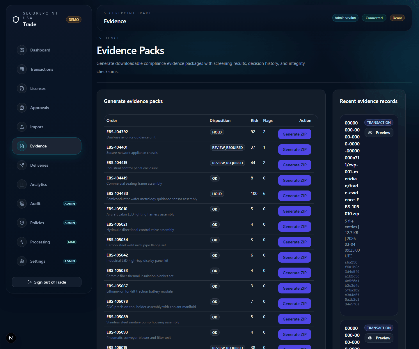Viewport: 419px width, 349px height.
Task: Switch to the Analytics section
Action: (x=47, y=184)
